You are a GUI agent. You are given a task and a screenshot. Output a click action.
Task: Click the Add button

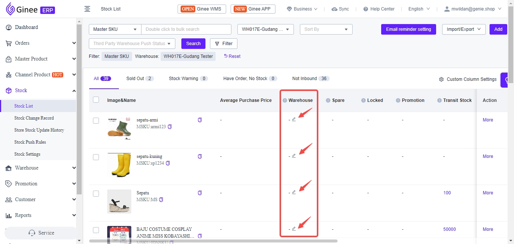tap(498, 29)
